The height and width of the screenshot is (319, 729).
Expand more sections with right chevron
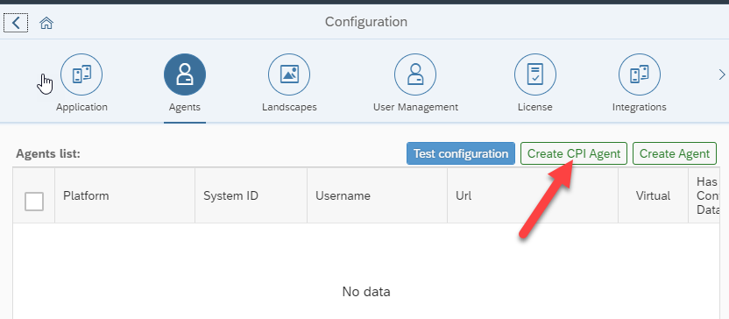pos(722,74)
